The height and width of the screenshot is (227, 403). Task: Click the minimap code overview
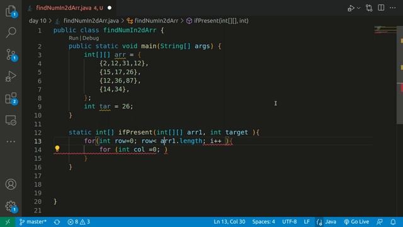tap(385, 30)
